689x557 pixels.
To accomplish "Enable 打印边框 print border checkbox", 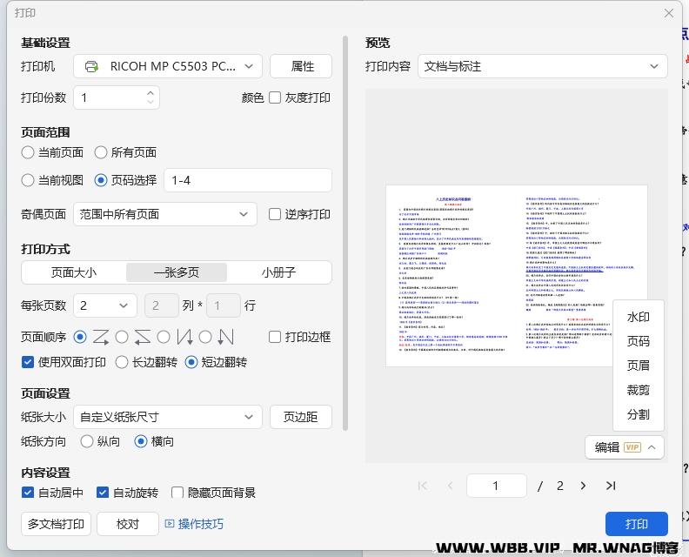I will [275, 337].
